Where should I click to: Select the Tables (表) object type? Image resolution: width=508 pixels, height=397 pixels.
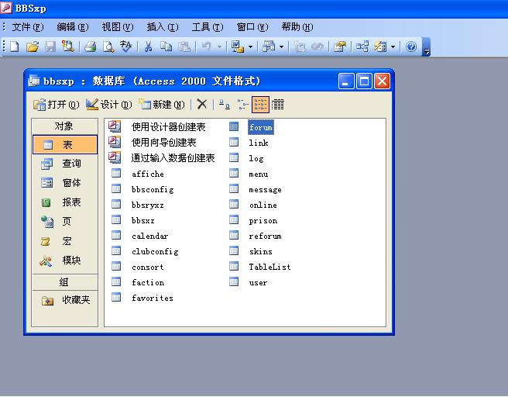(65, 144)
